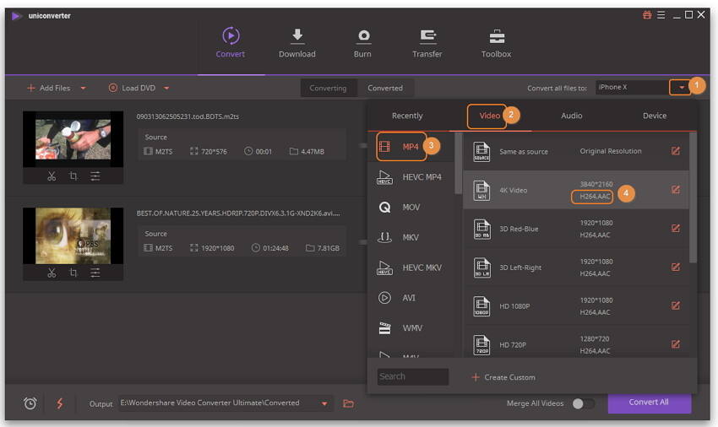Trim the BEST.OF.NATURE video with scissors icon
Screen dimensions: 718x427
(52, 273)
